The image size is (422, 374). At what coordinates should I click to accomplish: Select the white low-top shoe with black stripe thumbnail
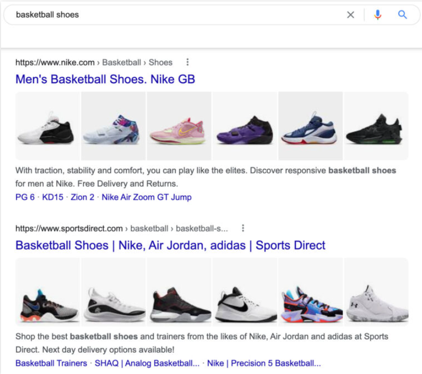[x=114, y=292]
